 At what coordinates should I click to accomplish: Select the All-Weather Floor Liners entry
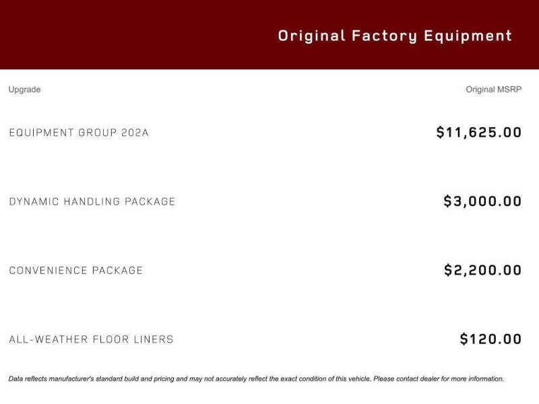[x=91, y=339]
